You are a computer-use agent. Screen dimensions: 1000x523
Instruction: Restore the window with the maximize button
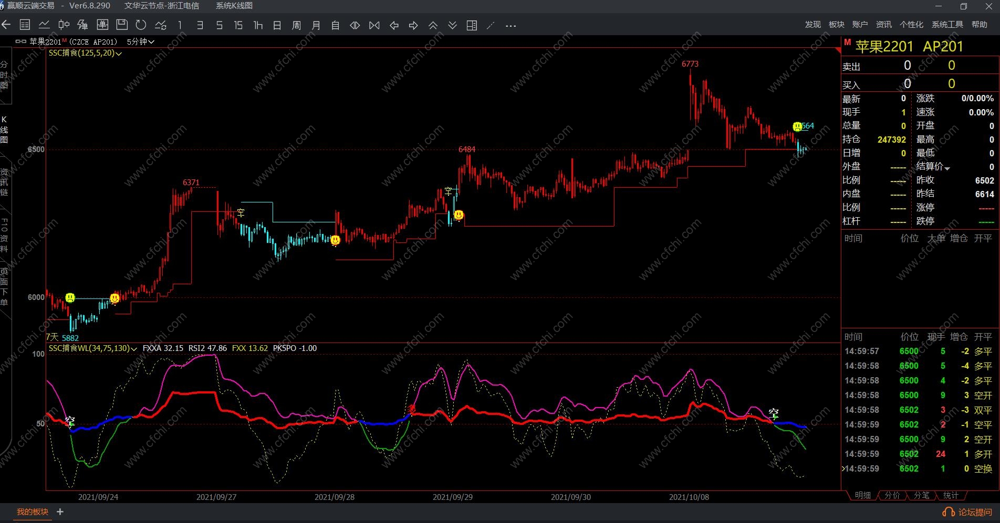pyautogui.click(x=963, y=6)
